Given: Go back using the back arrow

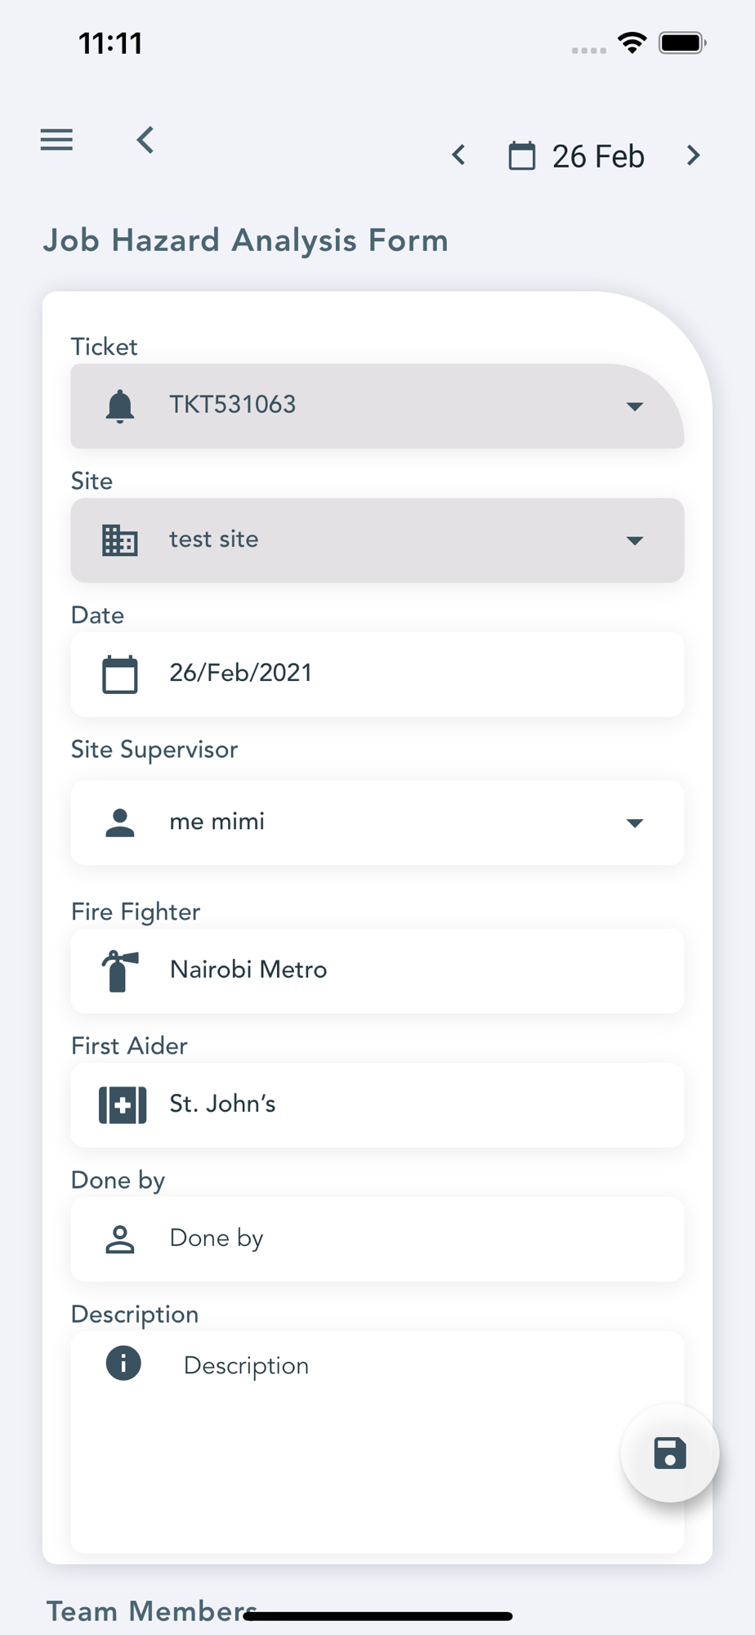Looking at the screenshot, I should [145, 140].
